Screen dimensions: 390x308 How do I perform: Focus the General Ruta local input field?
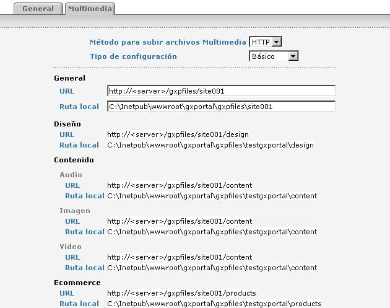click(x=220, y=107)
